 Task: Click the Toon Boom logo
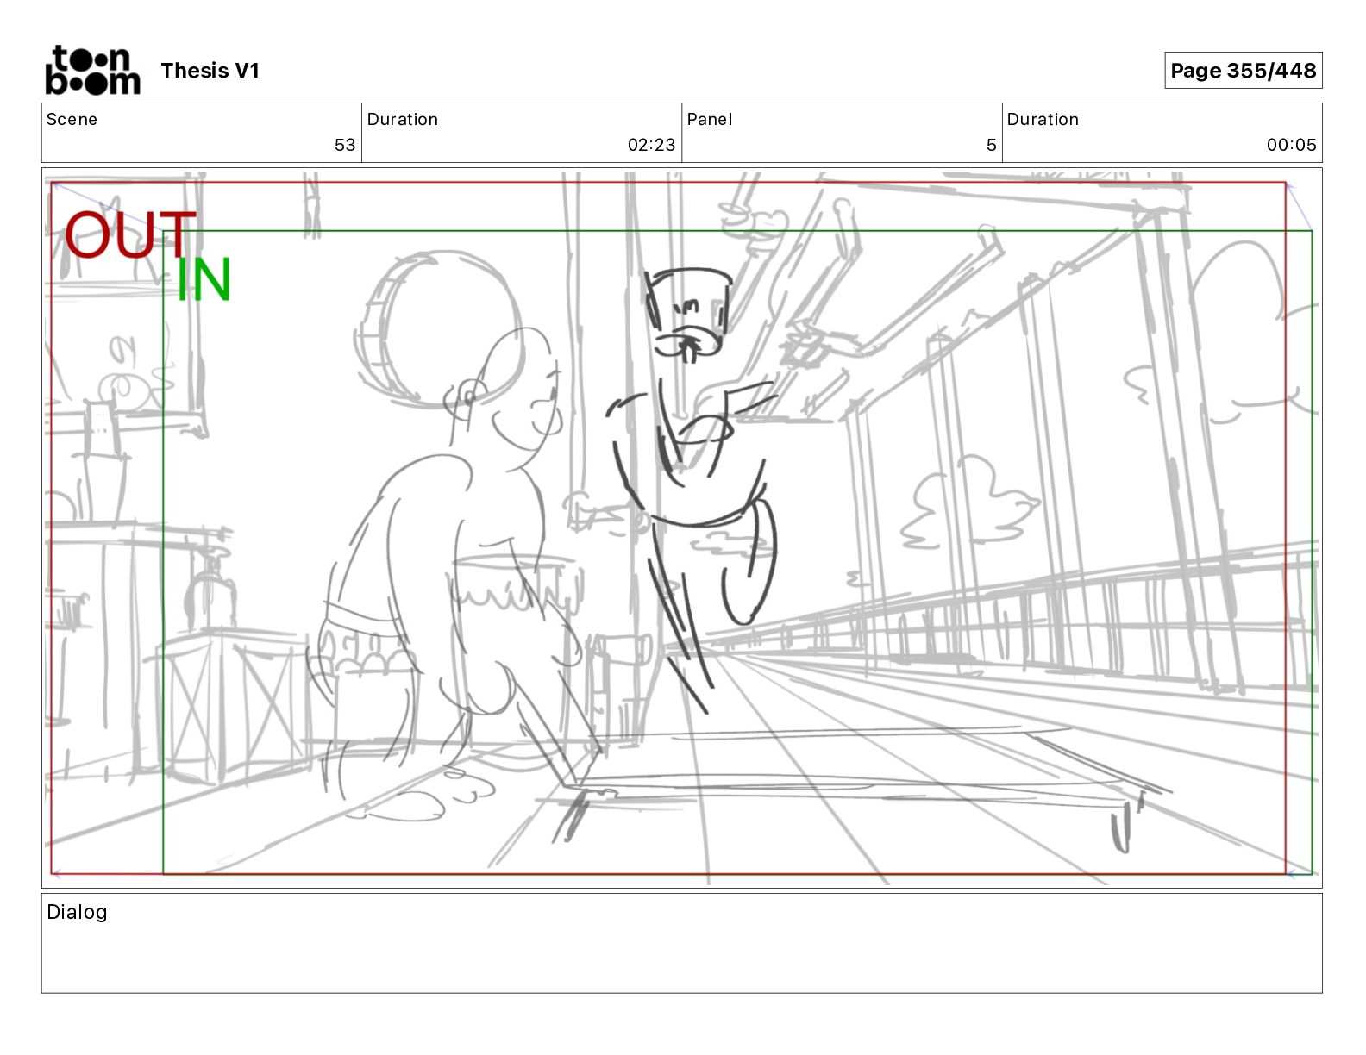coord(92,70)
